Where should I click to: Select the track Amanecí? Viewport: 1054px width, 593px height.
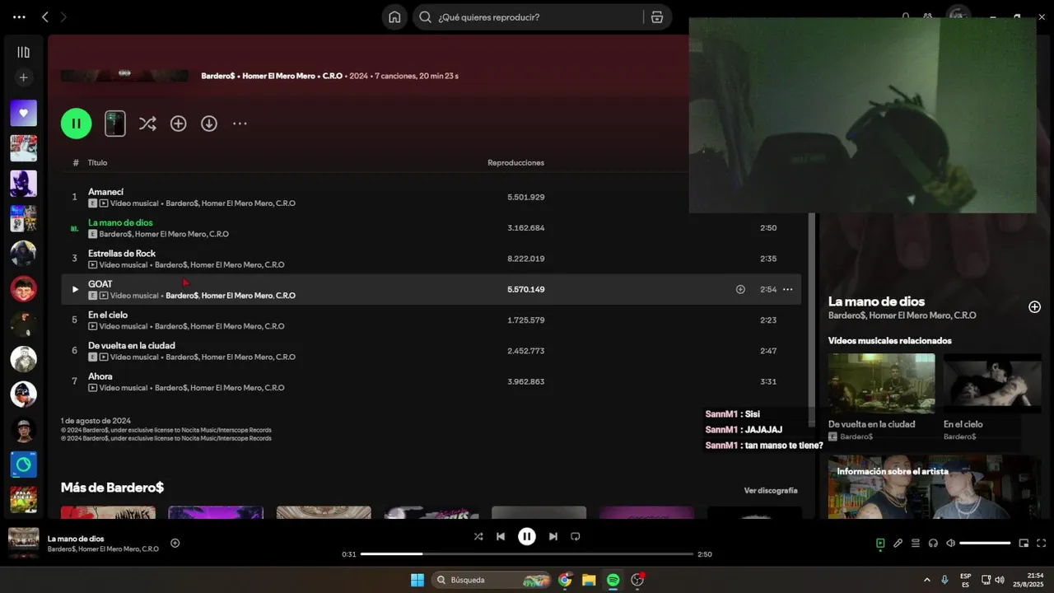(x=105, y=192)
